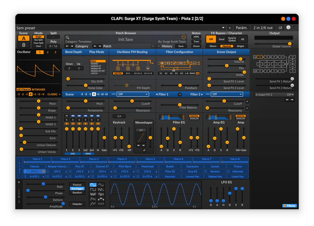Image resolution: width=314 pixels, height=226 pixels.
Task: Choose the triangle LFO waveform icon
Action: (101, 185)
